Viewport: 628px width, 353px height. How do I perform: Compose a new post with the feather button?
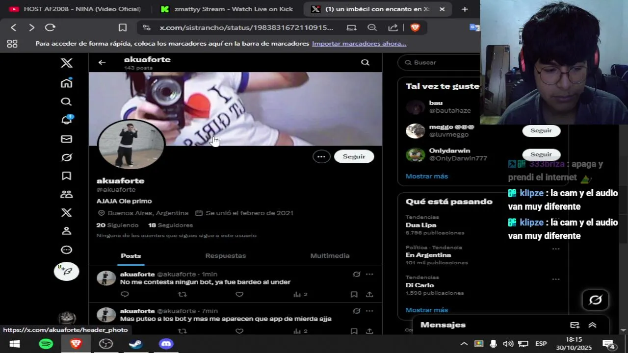66,272
